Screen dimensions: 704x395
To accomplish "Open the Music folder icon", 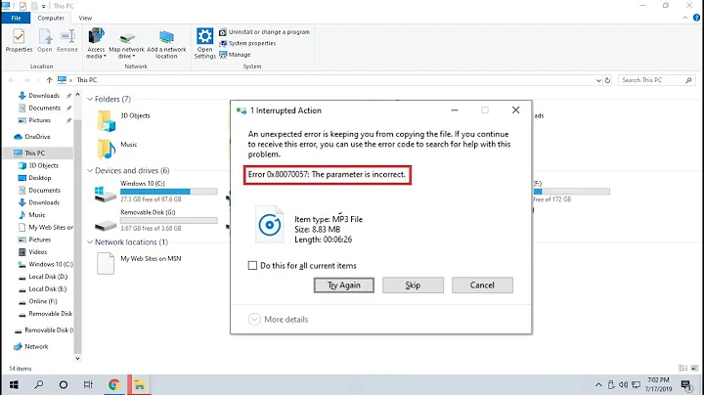I will click(107, 149).
